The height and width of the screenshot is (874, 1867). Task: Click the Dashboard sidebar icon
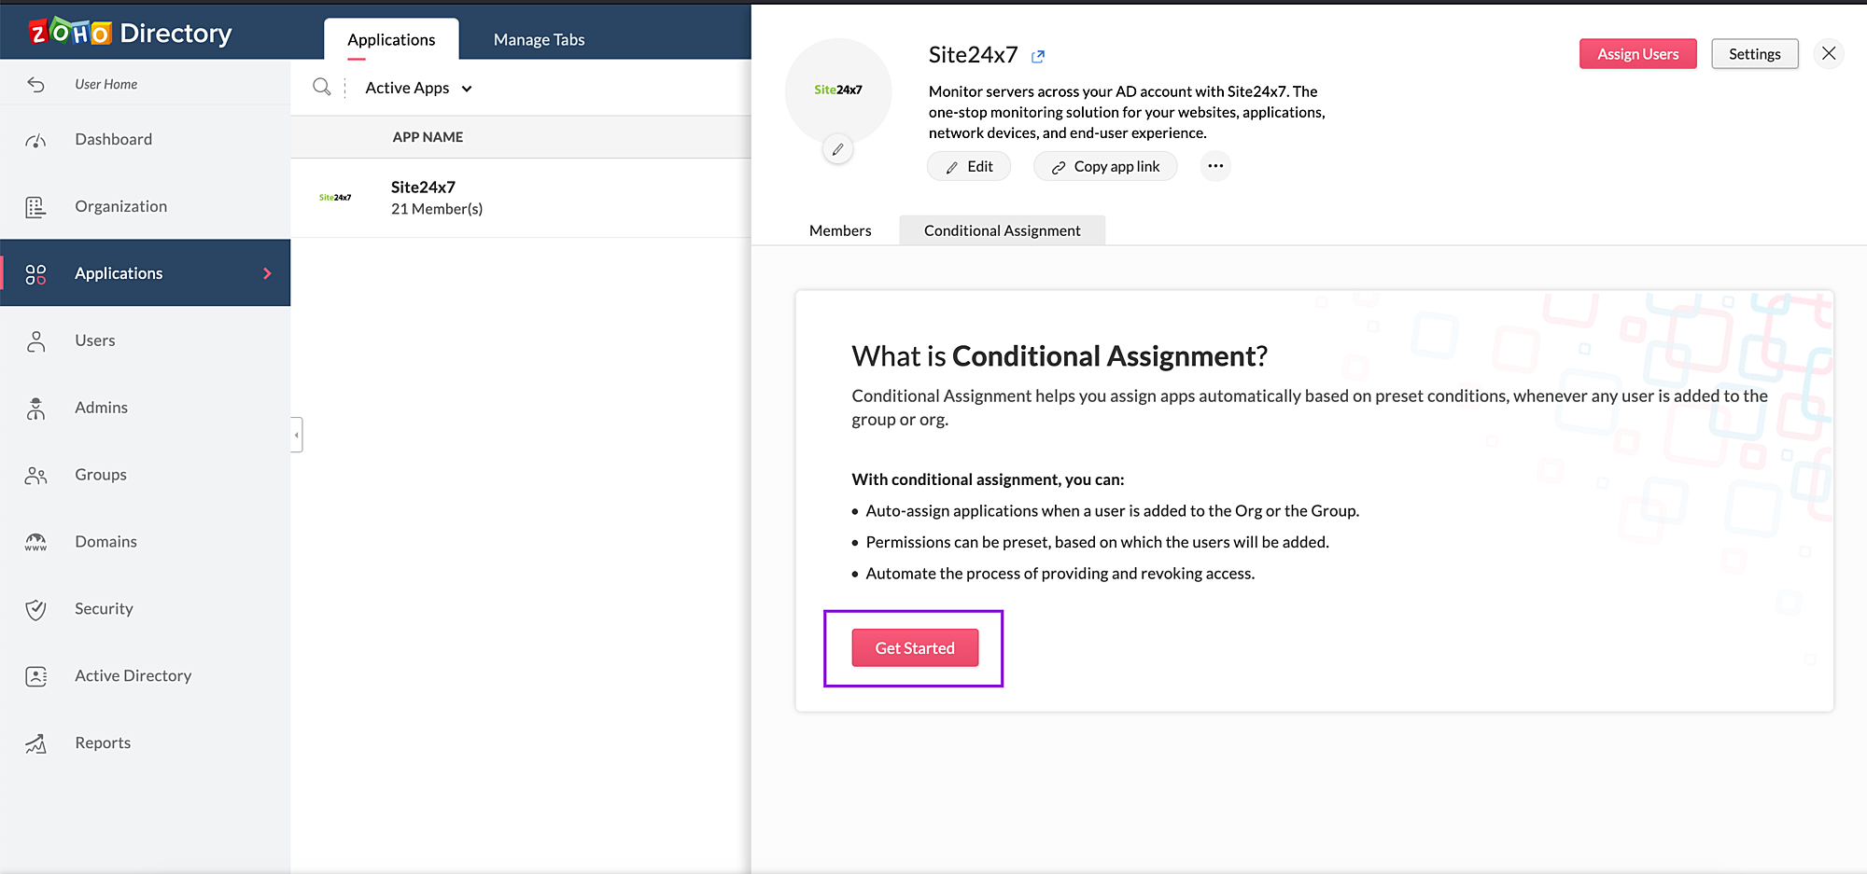click(x=35, y=140)
